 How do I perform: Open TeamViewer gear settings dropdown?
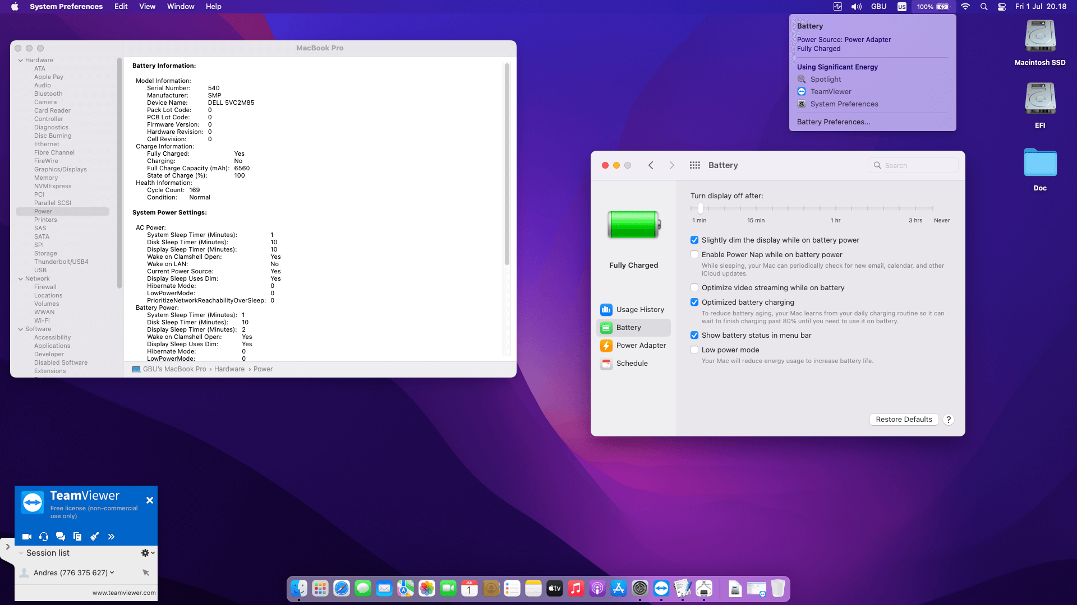pos(148,553)
